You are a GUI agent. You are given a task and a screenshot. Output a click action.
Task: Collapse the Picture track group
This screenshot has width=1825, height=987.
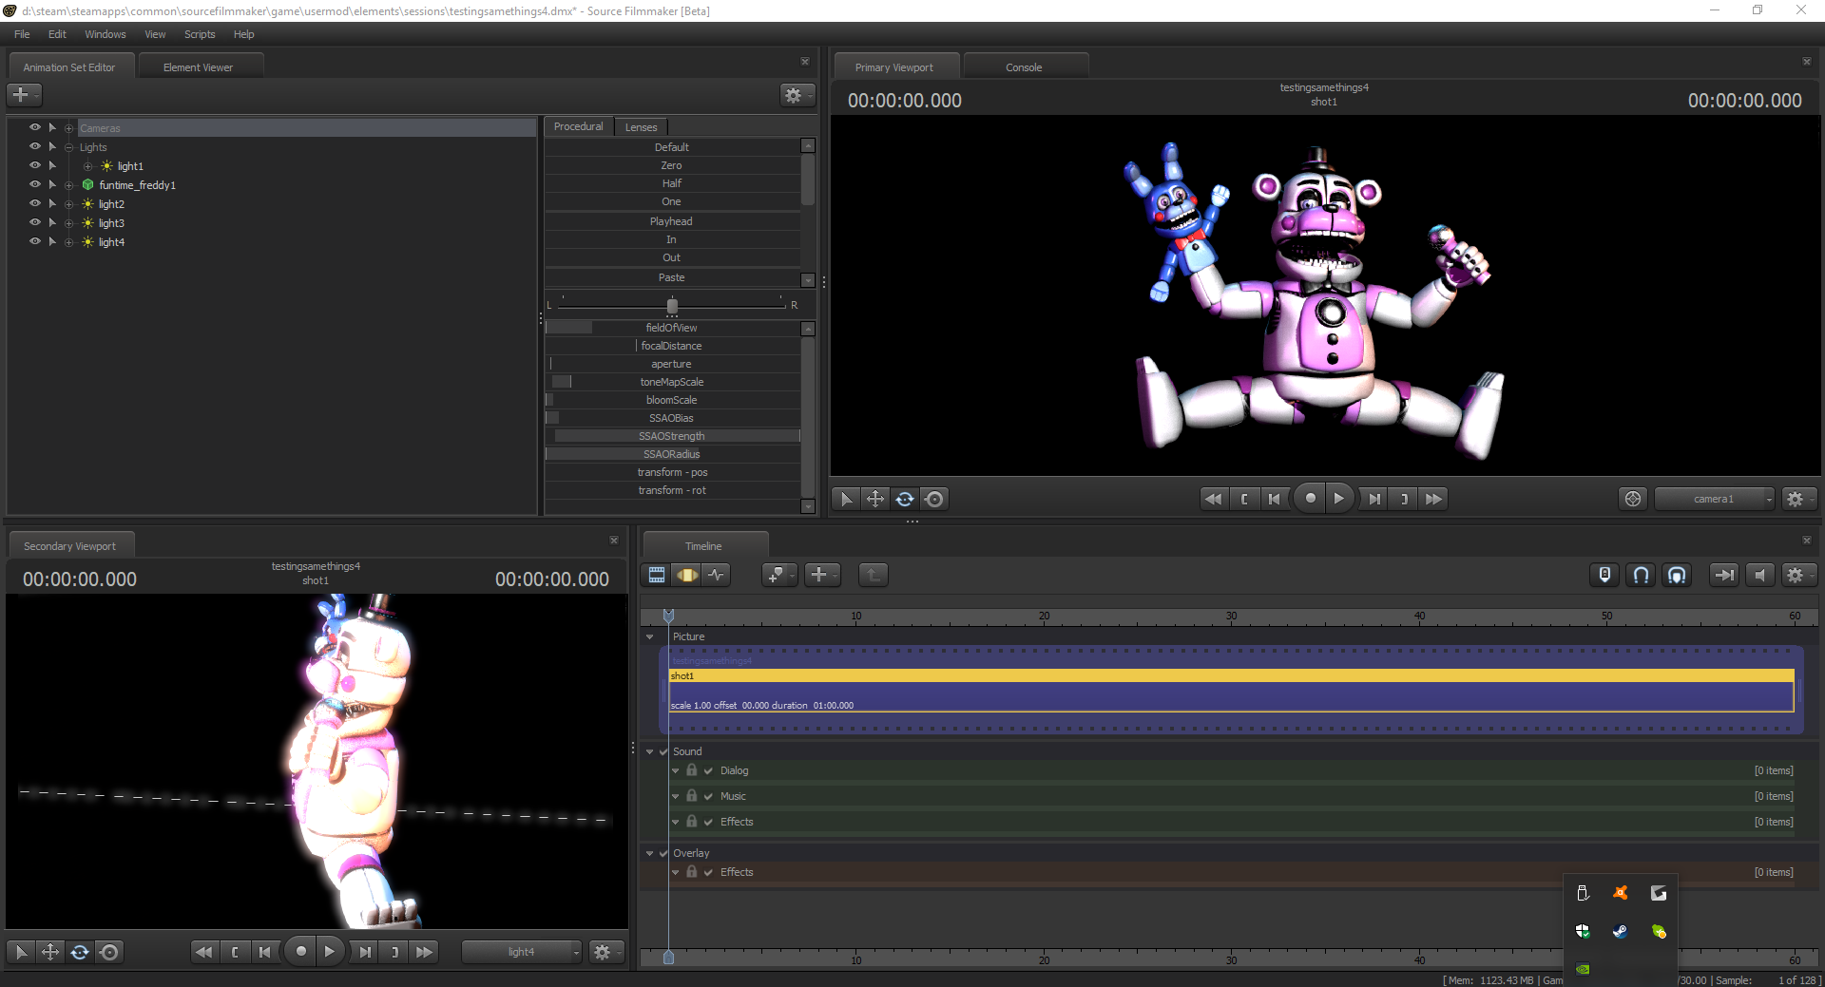[650, 637]
